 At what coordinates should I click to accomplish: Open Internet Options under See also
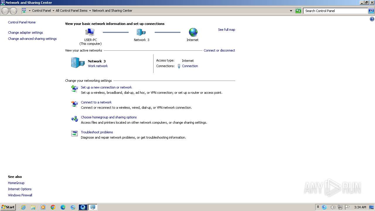click(20, 189)
